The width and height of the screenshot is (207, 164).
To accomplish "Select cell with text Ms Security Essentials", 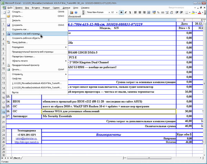I will point(109,116).
